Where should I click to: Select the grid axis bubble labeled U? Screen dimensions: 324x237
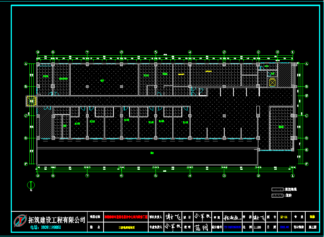278,52
